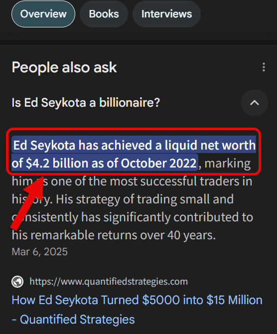277x334 pixels.
Task: Select the Overview tab
Action: (43, 14)
